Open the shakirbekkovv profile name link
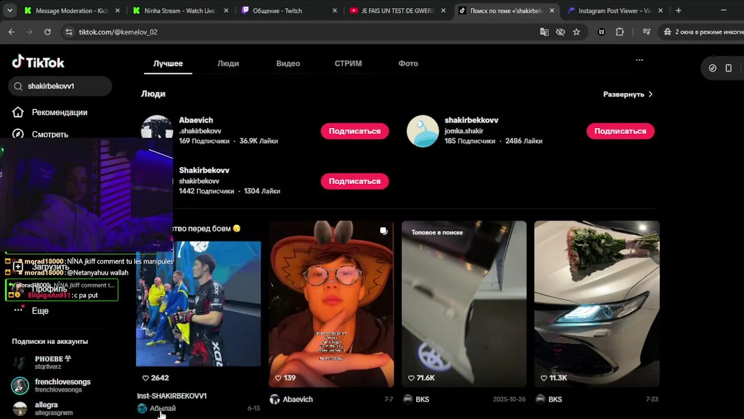This screenshot has width=744, height=419. (x=471, y=120)
